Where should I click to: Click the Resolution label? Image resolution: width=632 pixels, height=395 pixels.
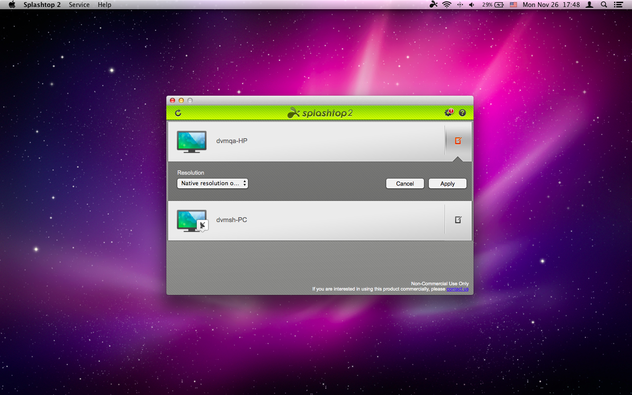click(190, 173)
